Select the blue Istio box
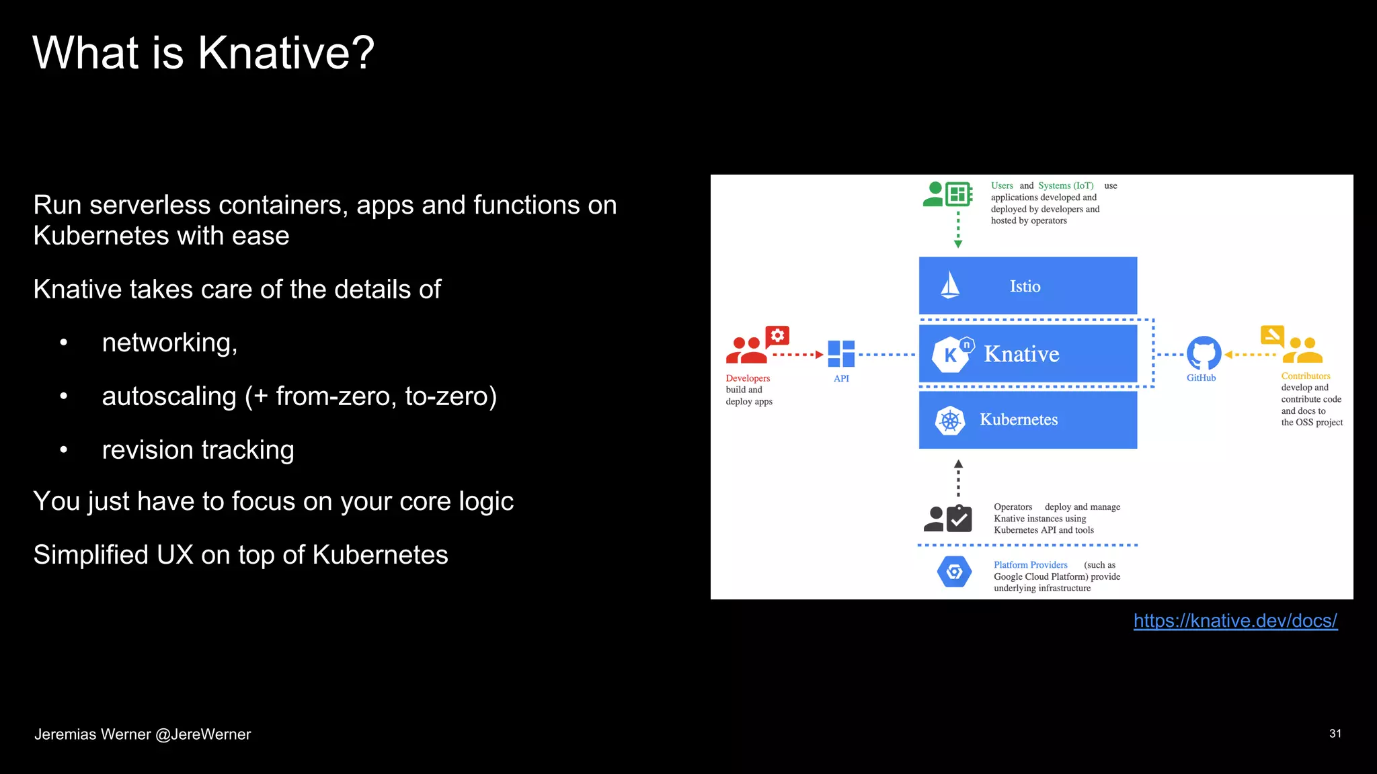 [x=1028, y=286]
